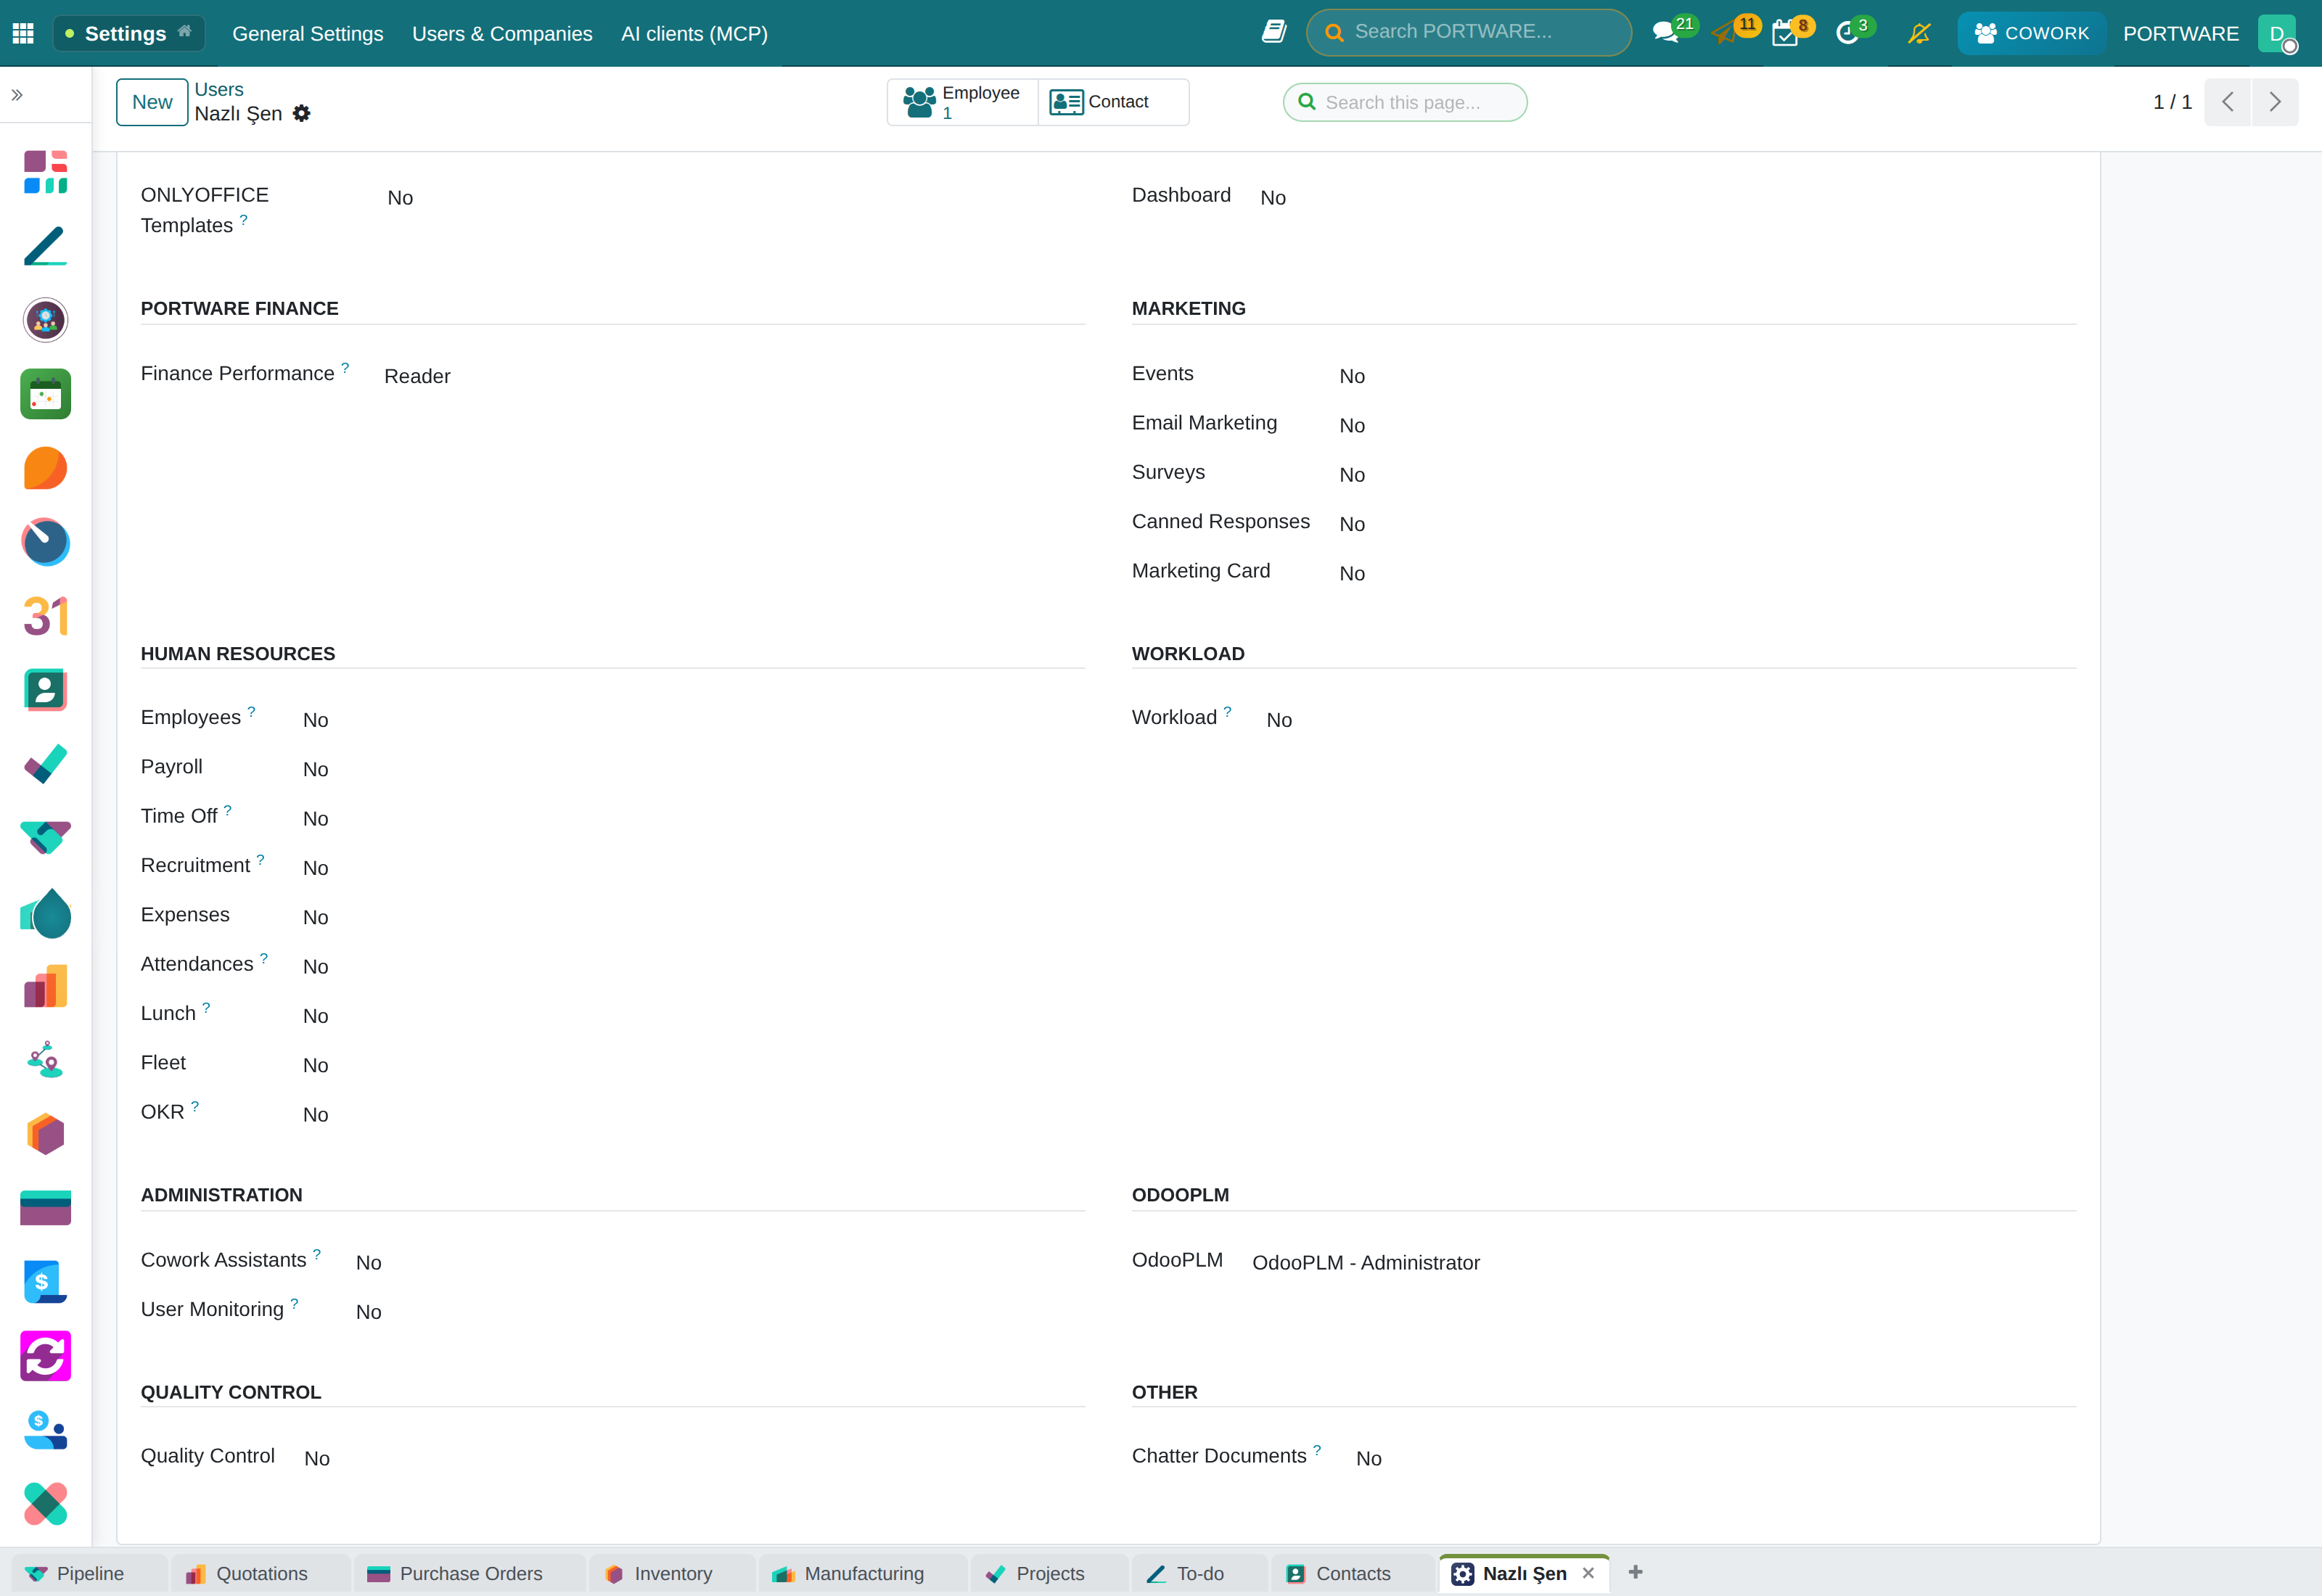Viewport: 2322px width, 1596px height.
Task: Open the CRM handshake app in sidebar
Action: [45, 838]
